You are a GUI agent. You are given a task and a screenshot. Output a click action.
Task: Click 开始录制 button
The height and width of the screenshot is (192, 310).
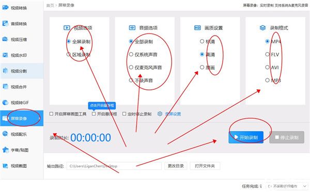246,137
